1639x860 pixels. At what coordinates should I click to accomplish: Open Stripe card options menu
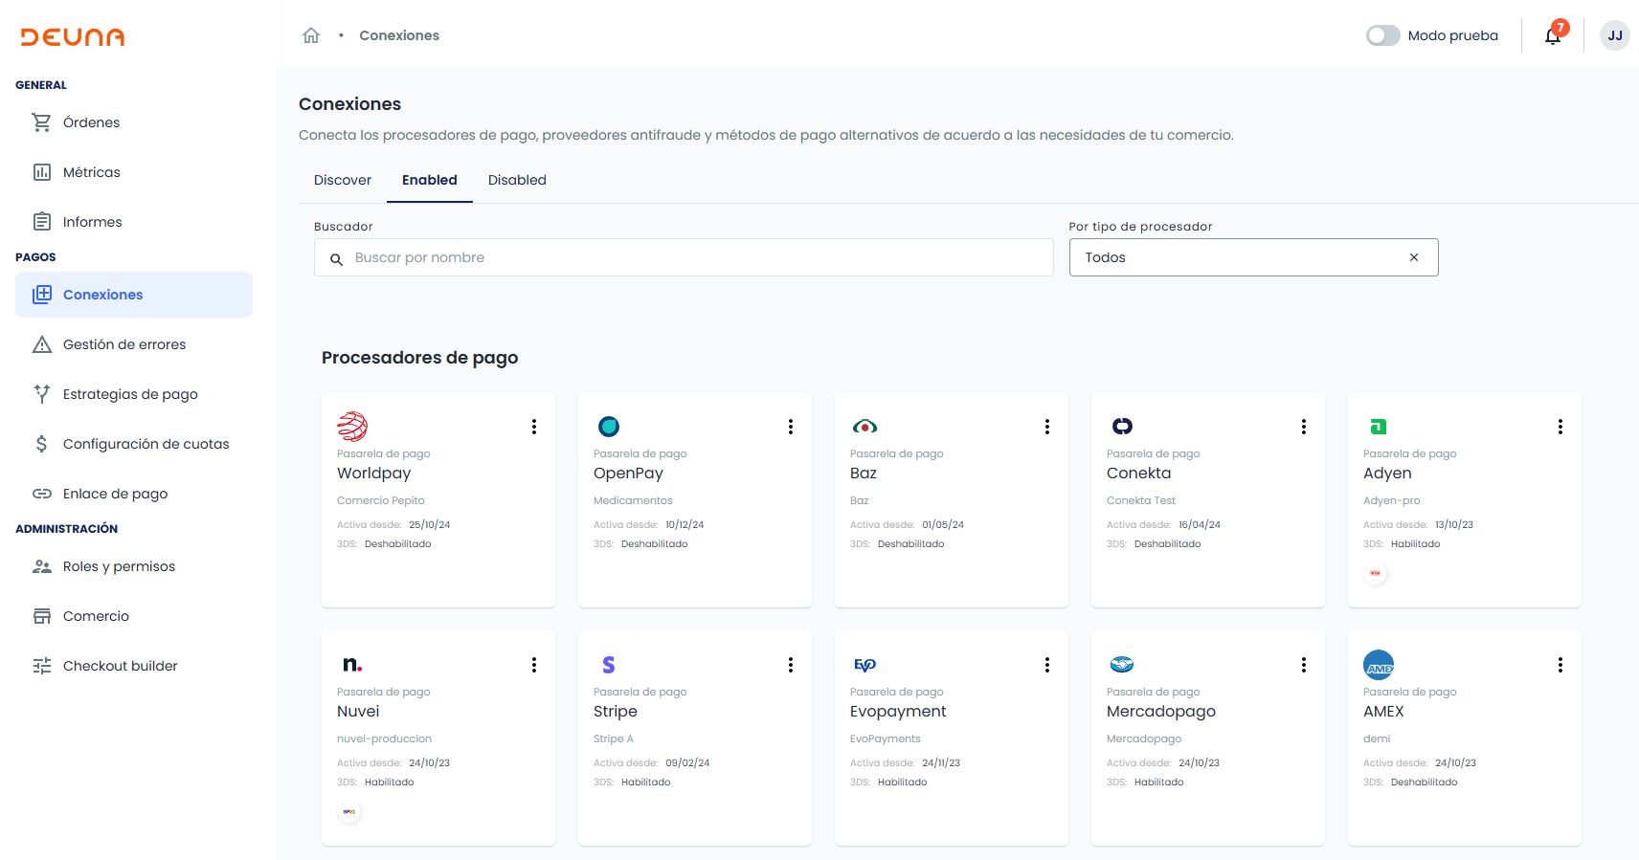[x=791, y=665]
